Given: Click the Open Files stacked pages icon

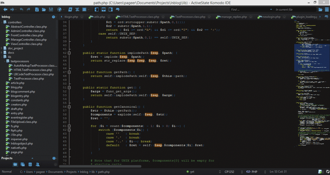Looking at the screenshot, I should (x=23, y=164).
